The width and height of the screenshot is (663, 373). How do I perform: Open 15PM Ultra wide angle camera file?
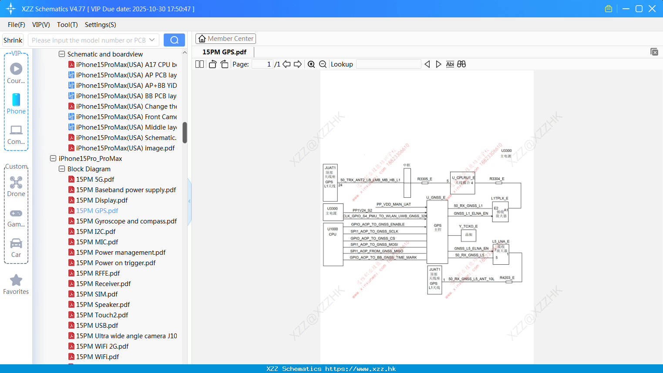[x=126, y=336]
